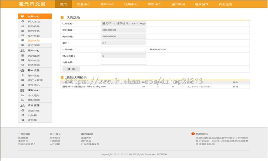Click into the 认购数量 input field
Viewport: 268px width, 161px height.
click(123, 49)
